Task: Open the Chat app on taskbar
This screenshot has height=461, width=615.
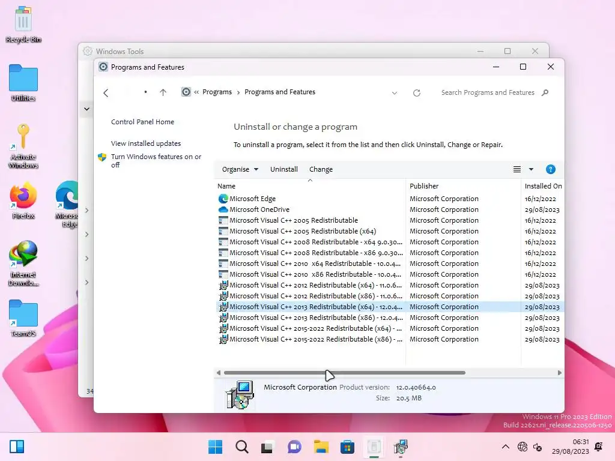Action: tap(294, 447)
